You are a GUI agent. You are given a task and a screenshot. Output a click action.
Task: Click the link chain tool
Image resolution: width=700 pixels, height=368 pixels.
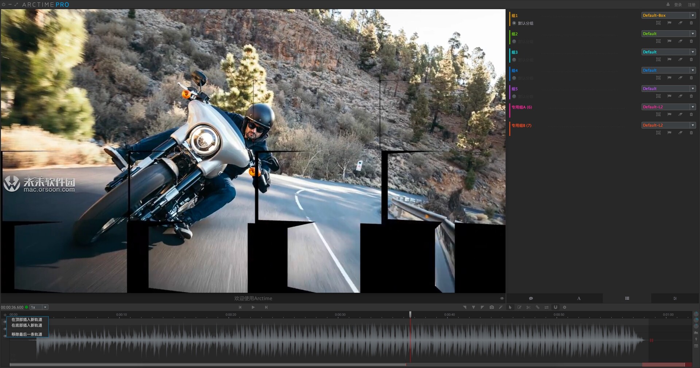[537, 308]
